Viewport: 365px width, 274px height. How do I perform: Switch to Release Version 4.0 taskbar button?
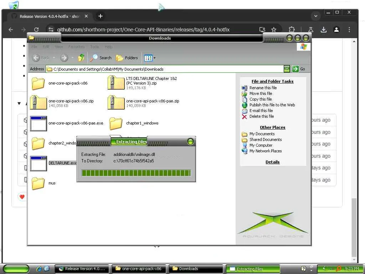click(x=82, y=269)
